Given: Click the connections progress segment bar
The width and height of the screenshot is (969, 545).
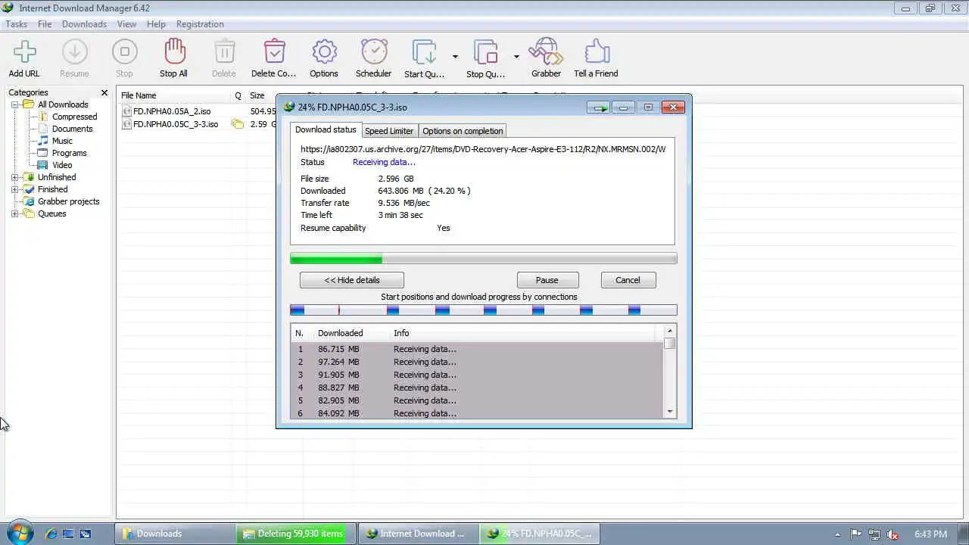Looking at the screenshot, I should pyautogui.click(x=484, y=310).
